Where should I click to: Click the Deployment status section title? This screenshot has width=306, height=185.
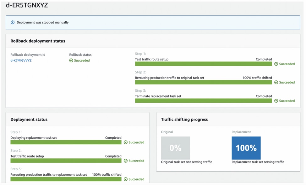coord(28,119)
